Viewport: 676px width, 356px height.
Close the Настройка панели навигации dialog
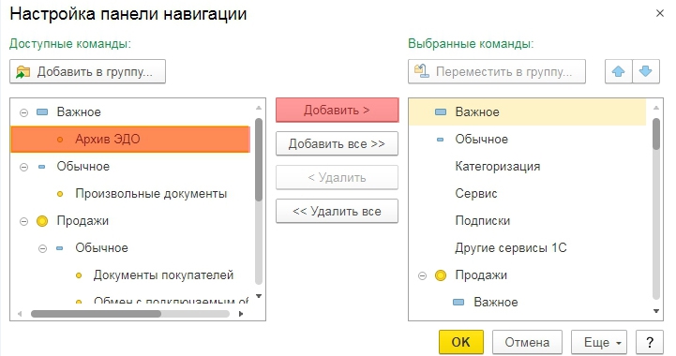tap(660, 13)
